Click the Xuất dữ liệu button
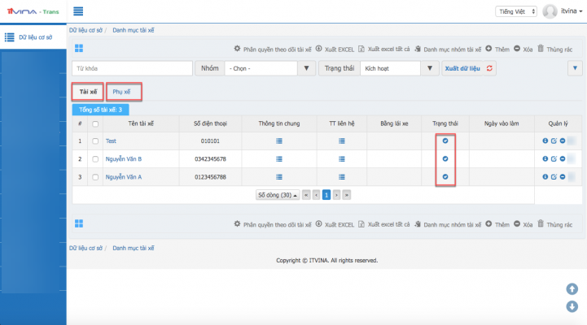Screen dimensions: 587x325 461,69
